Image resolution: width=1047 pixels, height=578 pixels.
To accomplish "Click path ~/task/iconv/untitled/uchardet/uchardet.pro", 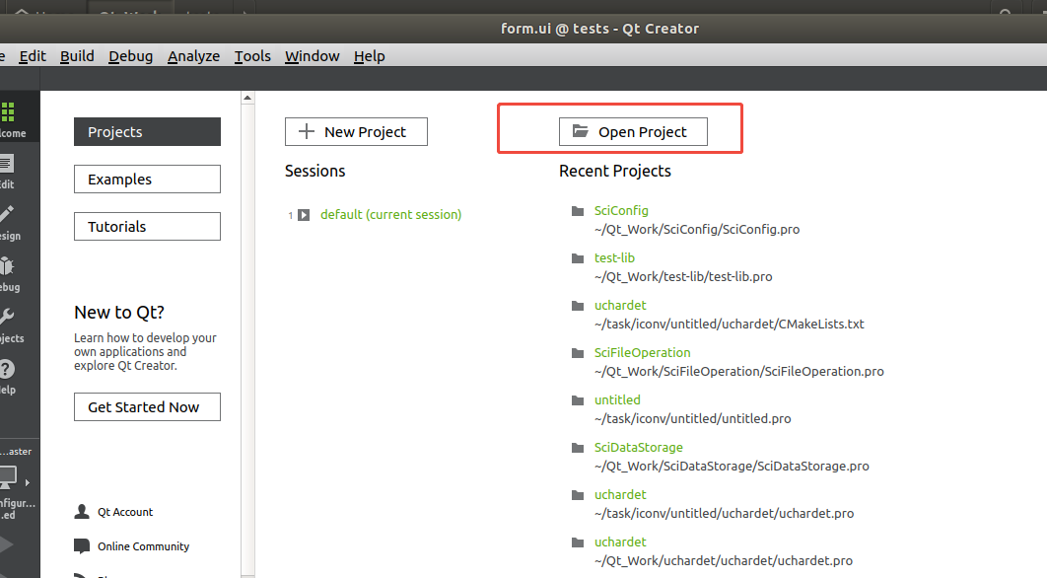I will point(724,514).
